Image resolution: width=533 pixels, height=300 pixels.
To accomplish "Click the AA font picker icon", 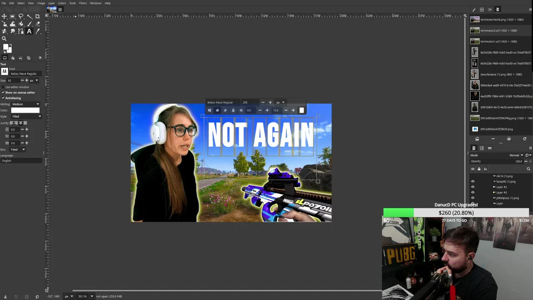I will [x=5, y=72].
